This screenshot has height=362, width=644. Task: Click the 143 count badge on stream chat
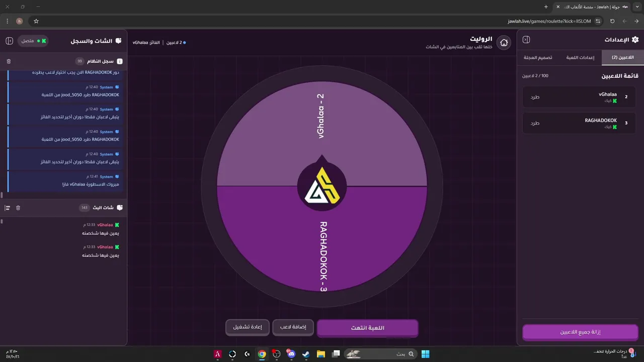tap(84, 208)
